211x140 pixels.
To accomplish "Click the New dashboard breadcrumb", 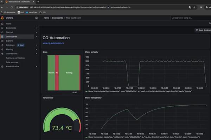I will pos(73,18).
